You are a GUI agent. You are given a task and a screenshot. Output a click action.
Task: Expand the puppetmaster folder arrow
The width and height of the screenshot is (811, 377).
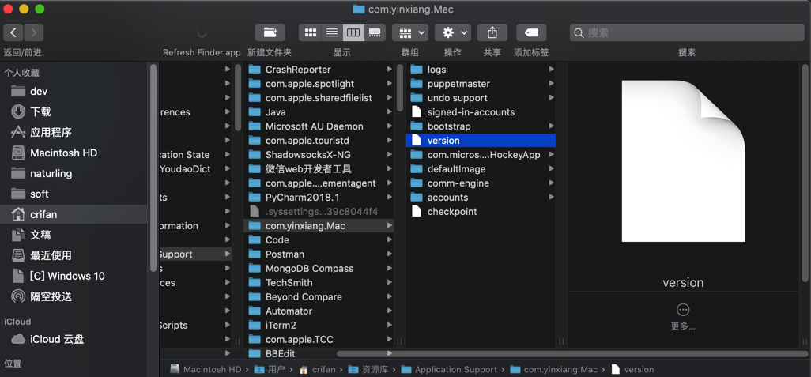click(x=552, y=84)
